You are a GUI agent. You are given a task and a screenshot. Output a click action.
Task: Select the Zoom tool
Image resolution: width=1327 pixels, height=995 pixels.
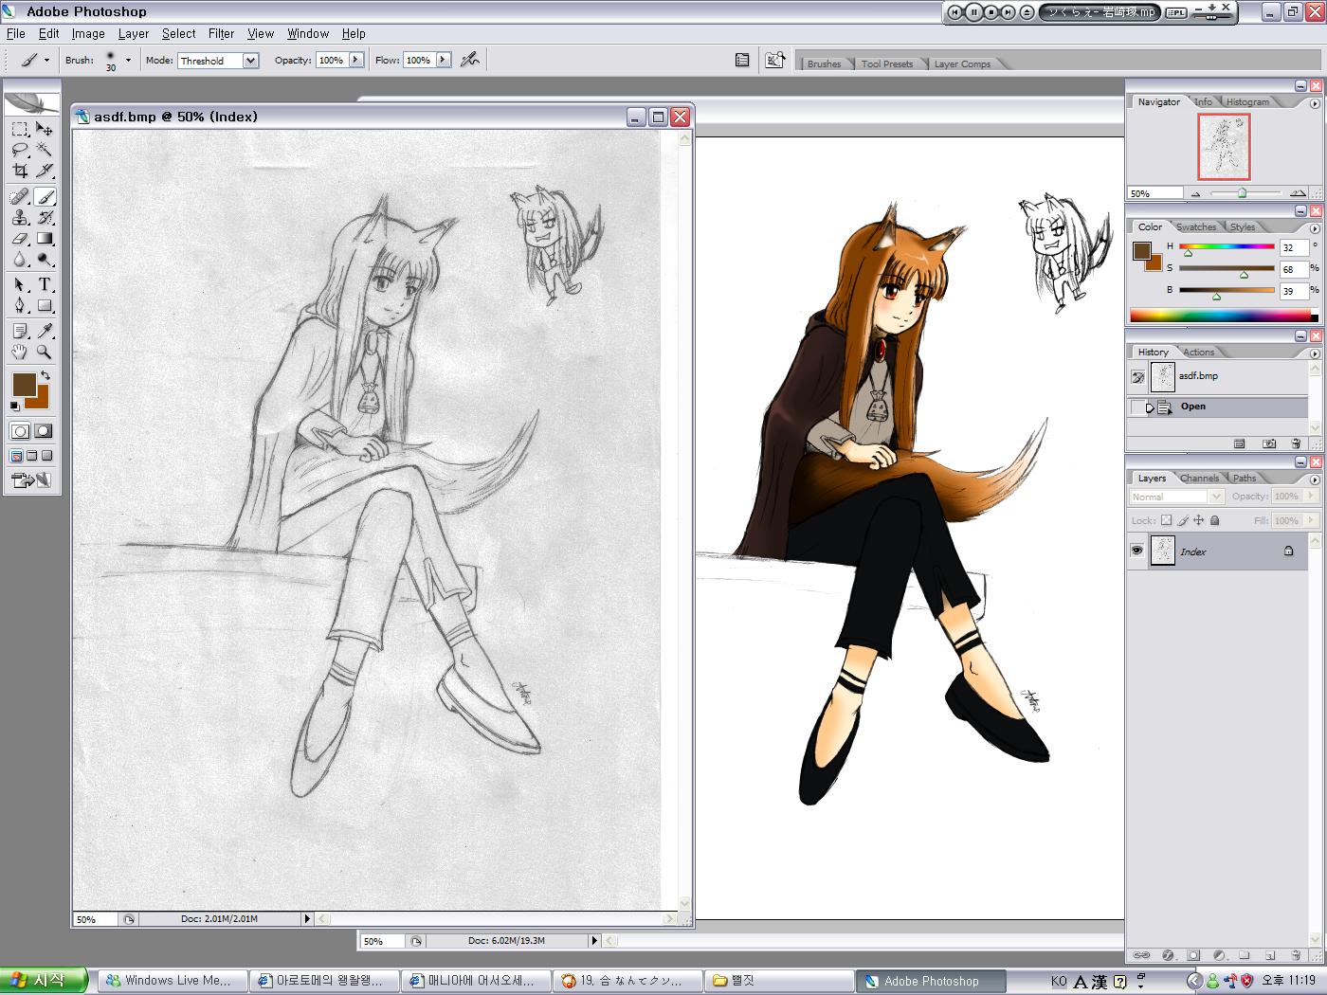point(45,352)
